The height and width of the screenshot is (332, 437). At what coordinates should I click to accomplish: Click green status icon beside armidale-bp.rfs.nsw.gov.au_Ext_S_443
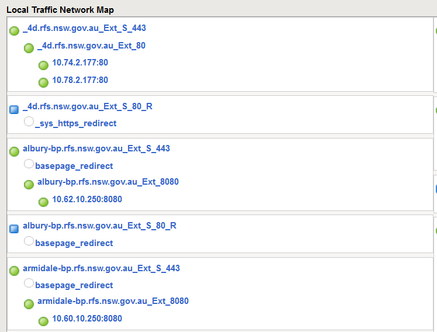pos(15,271)
